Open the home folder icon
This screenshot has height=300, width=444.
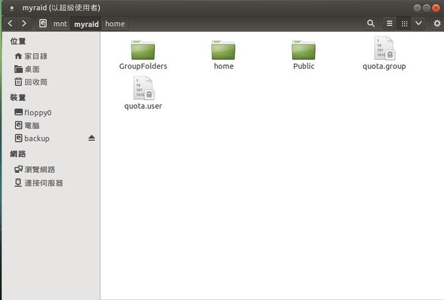tap(223, 50)
